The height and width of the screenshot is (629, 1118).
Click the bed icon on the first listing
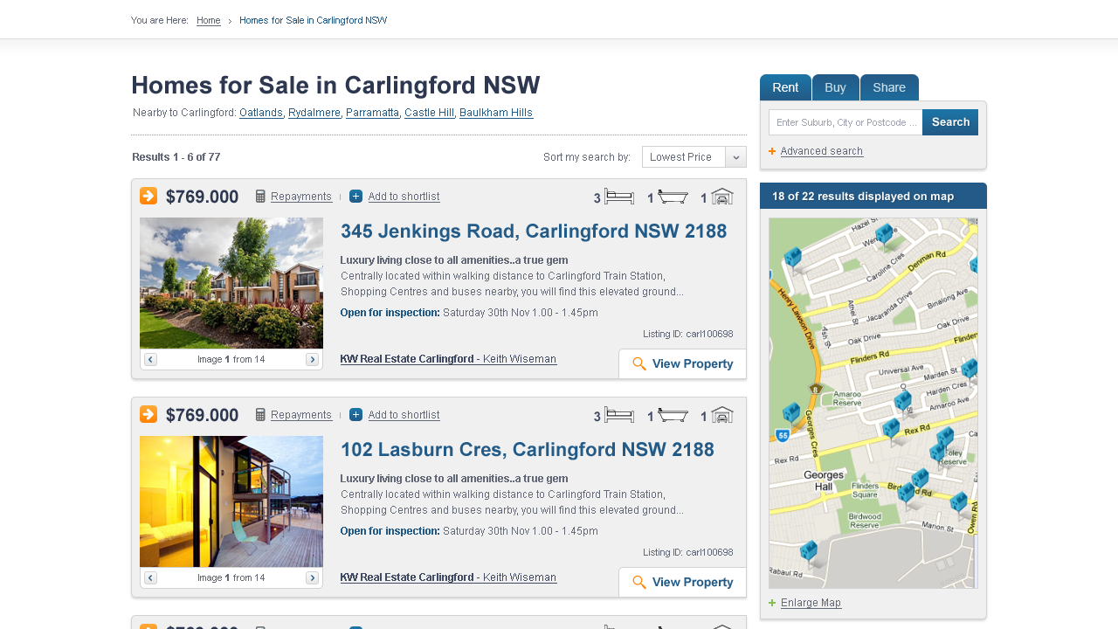pyautogui.click(x=620, y=197)
